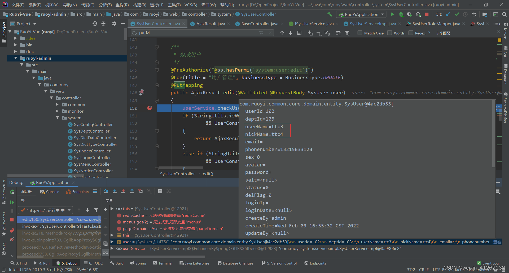Open Database side tool window
This screenshot has width=509, height=273.
(x=506, y=74)
